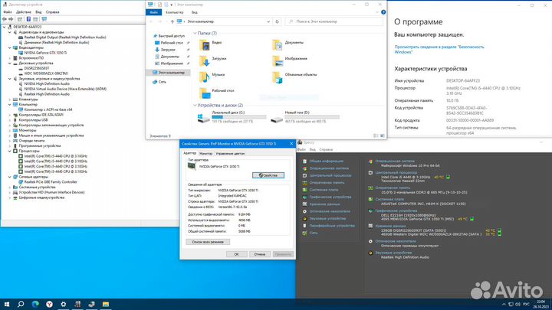Open Действие menu in Device Manager

tap(24, 12)
